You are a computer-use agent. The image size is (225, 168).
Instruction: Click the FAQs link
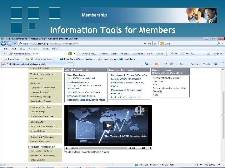pyautogui.click(x=114, y=86)
